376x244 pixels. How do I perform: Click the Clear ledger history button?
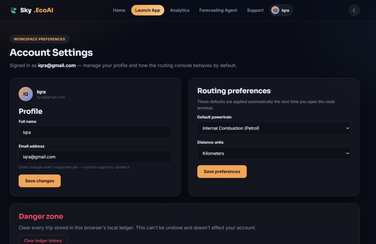(x=43, y=240)
